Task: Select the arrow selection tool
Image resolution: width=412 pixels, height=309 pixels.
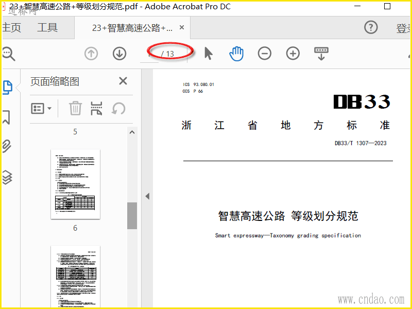Action: point(209,54)
